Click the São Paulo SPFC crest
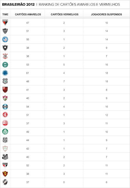Image resolution: width=130 pixels, height=188 pixels. (5, 165)
